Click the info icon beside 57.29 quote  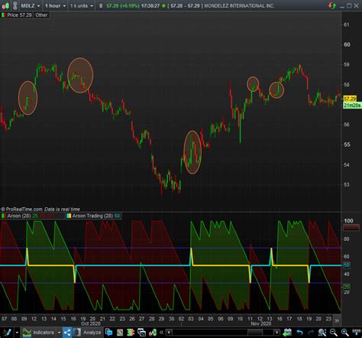101,5
